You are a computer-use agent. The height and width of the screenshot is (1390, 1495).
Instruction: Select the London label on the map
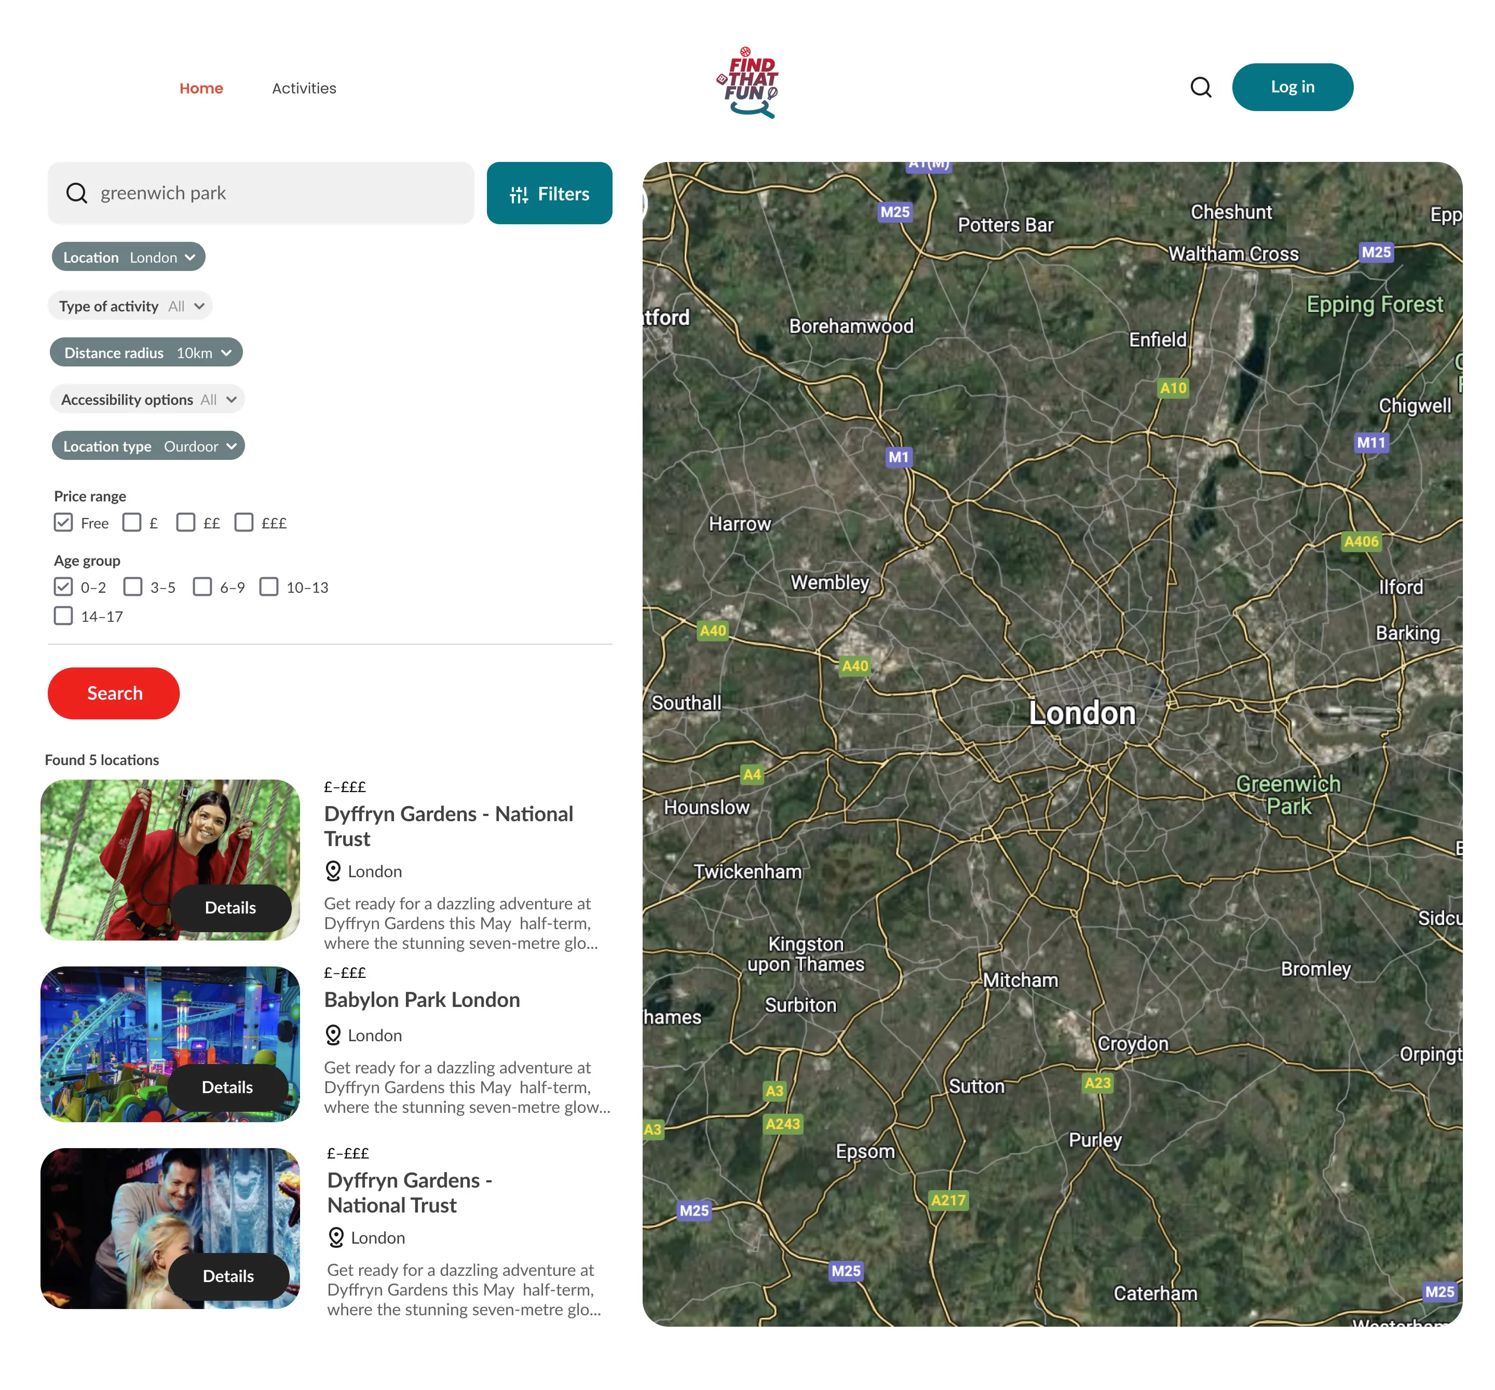point(1082,713)
